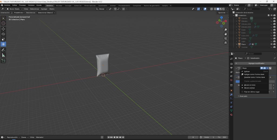Open the Modifiers properties tab (wrench)
Screen dimensions: 277x140
tap(232, 95)
